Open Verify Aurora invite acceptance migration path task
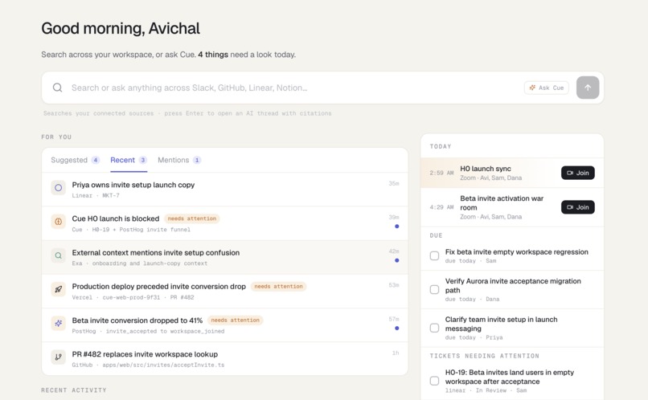648x400 pixels. (513, 286)
